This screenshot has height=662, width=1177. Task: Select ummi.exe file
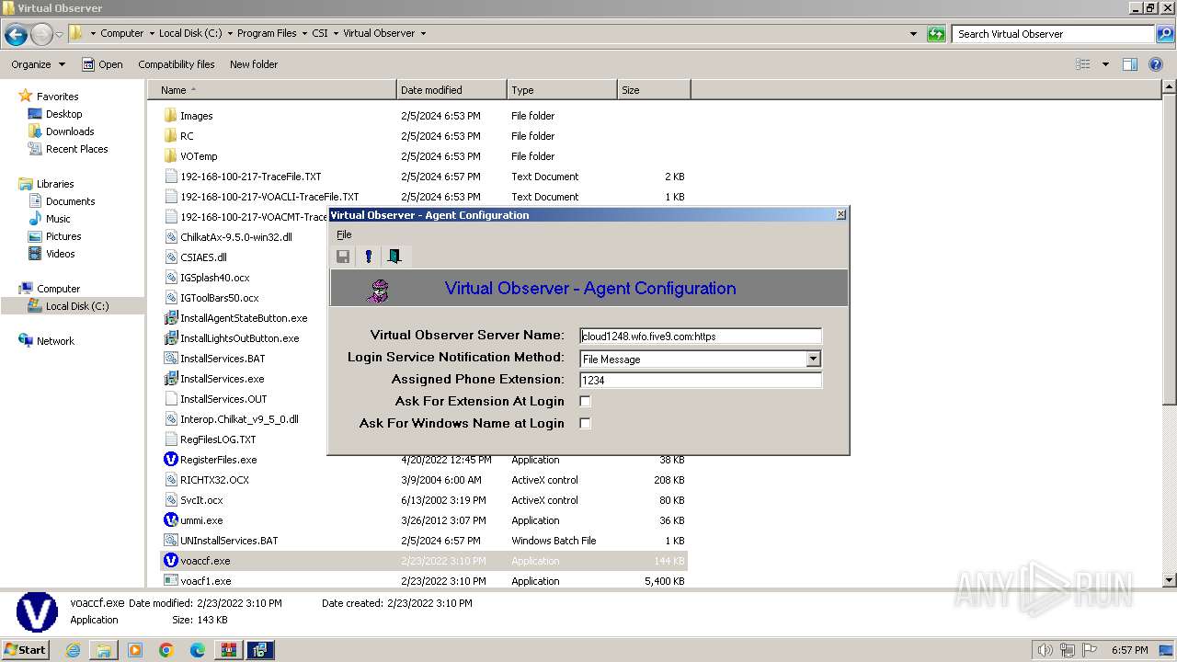[x=201, y=520]
